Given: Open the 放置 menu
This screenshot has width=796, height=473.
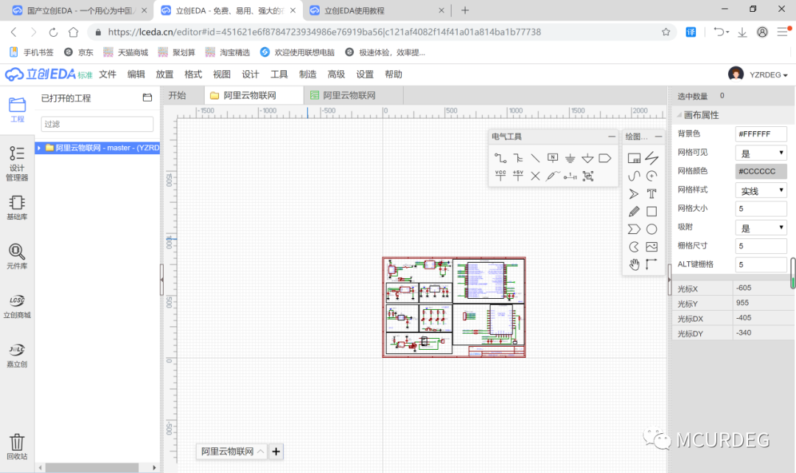Looking at the screenshot, I should (x=164, y=75).
